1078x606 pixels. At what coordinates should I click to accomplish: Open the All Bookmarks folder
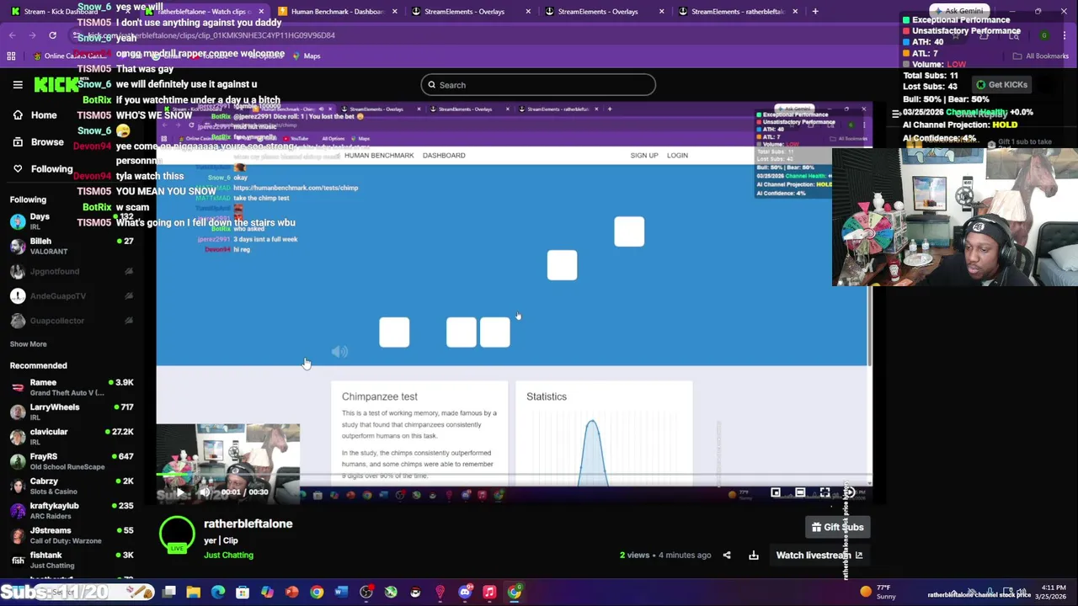tap(1042, 56)
